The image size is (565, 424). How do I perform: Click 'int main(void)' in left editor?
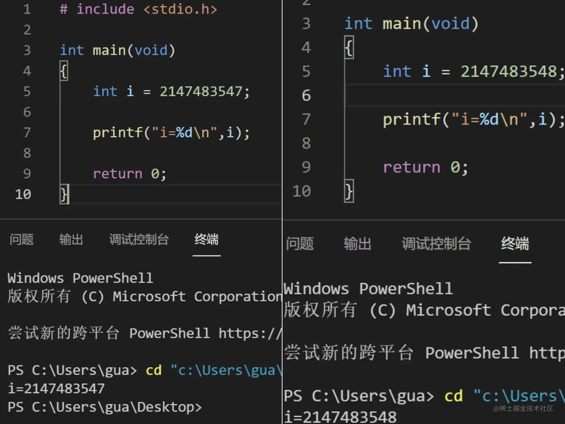tap(117, 50)
